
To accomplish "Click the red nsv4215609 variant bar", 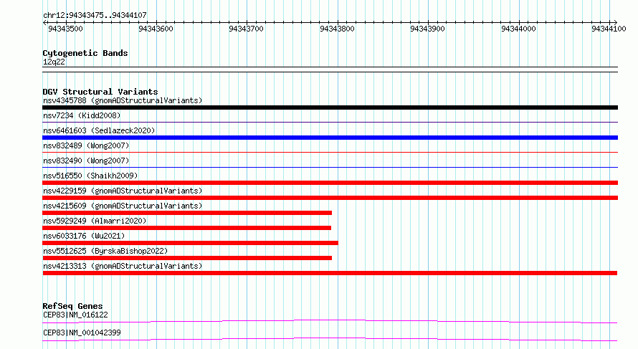I will [x=187, y=213].
